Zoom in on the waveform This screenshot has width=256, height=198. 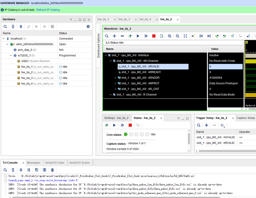(170, 36)
